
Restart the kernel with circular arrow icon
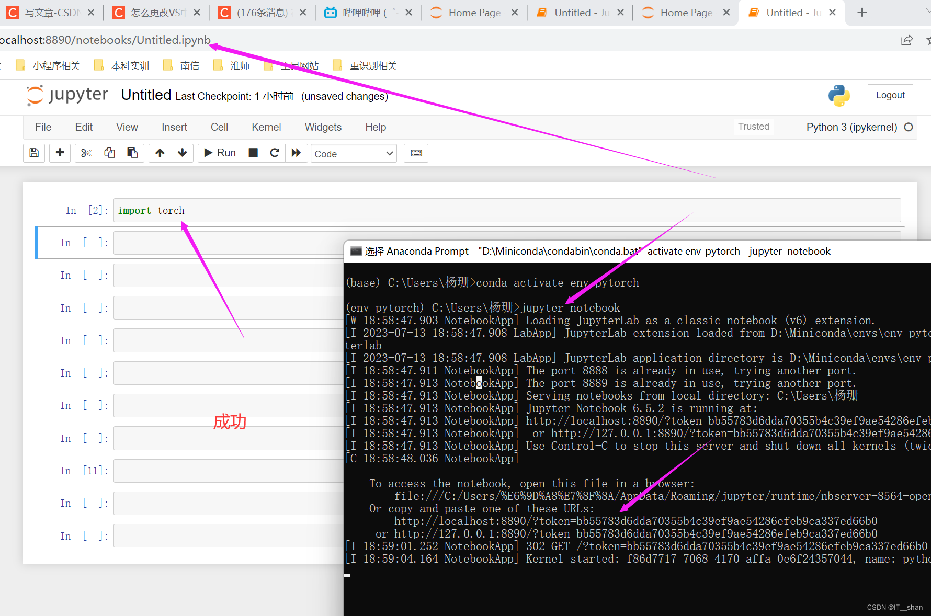pyautogui.click(x=275, y=153)
